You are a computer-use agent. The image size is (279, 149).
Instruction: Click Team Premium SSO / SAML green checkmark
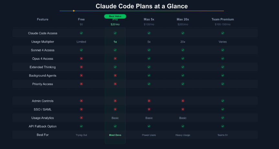[223, 109]
